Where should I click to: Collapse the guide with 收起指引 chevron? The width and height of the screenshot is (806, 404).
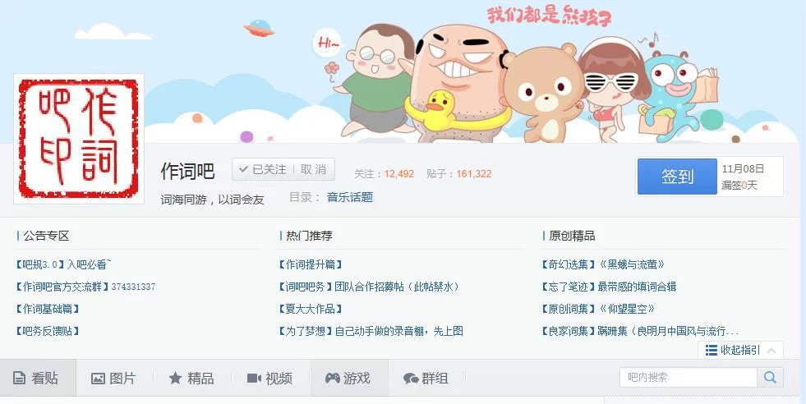point(771,351)
